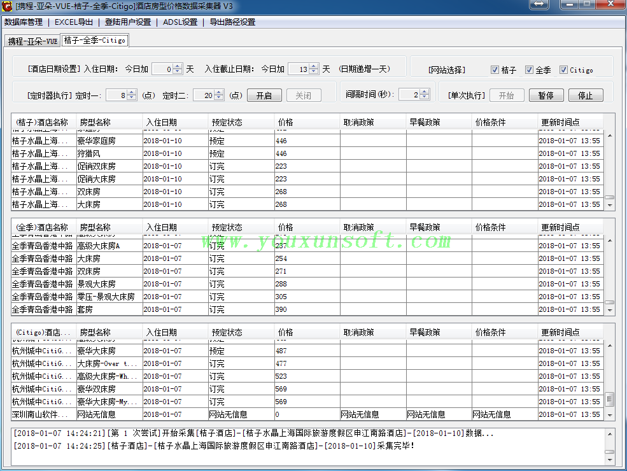627x471 pixels.
Task: Click 预定状态 header in the 全季 table
Action: click(x=241, y=227)
